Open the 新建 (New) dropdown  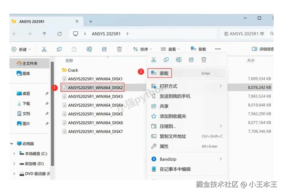pyautogui.click(x=21, y=49)
